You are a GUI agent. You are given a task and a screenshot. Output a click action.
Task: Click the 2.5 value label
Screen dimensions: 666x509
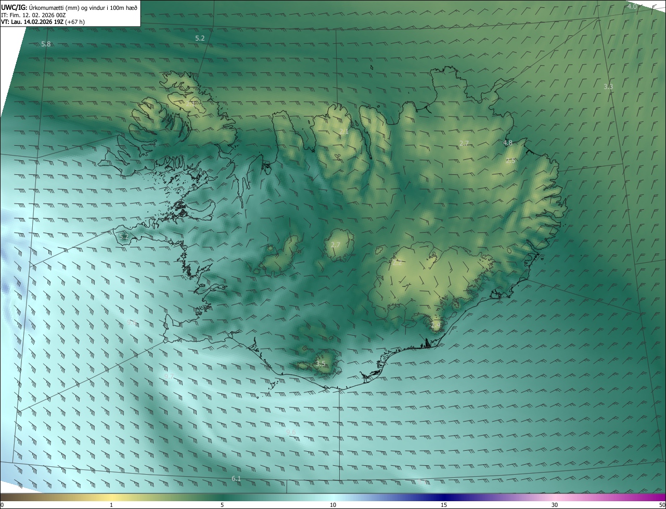(x=510, y=161)
